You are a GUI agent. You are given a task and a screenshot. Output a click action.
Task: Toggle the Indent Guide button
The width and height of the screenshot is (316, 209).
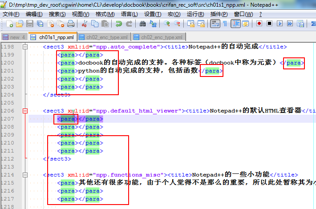coord(235,24)
